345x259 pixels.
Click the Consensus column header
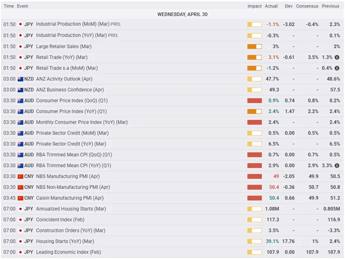tap(307, 6)
